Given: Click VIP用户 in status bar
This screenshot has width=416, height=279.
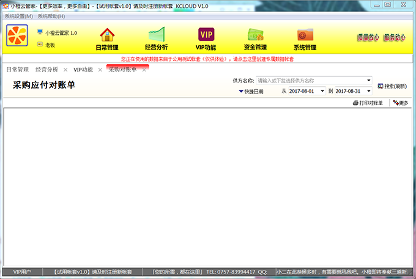Looking at the screenshot, I should [x=22, y=272].
